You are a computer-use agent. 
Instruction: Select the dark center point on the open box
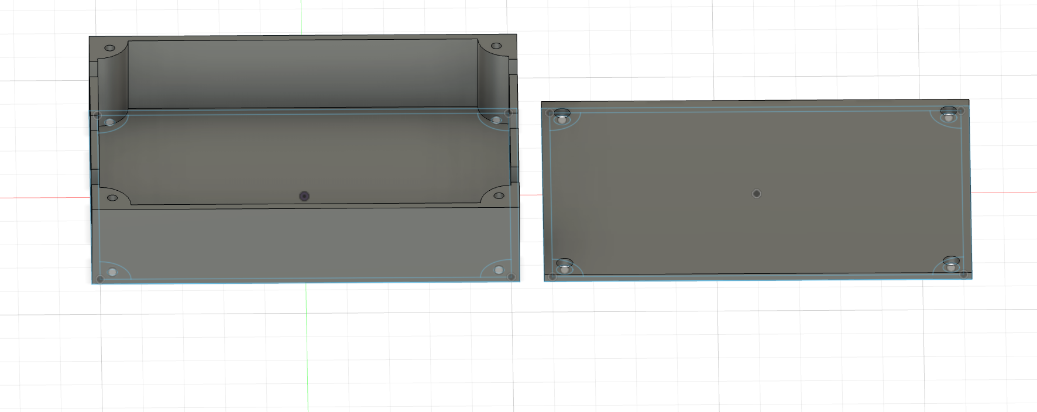tap(304, 196)
